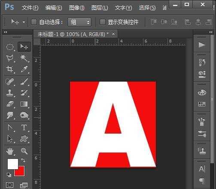Swap foreground and background colors
Screen dimensions: 216x189
tap(23, 160)
